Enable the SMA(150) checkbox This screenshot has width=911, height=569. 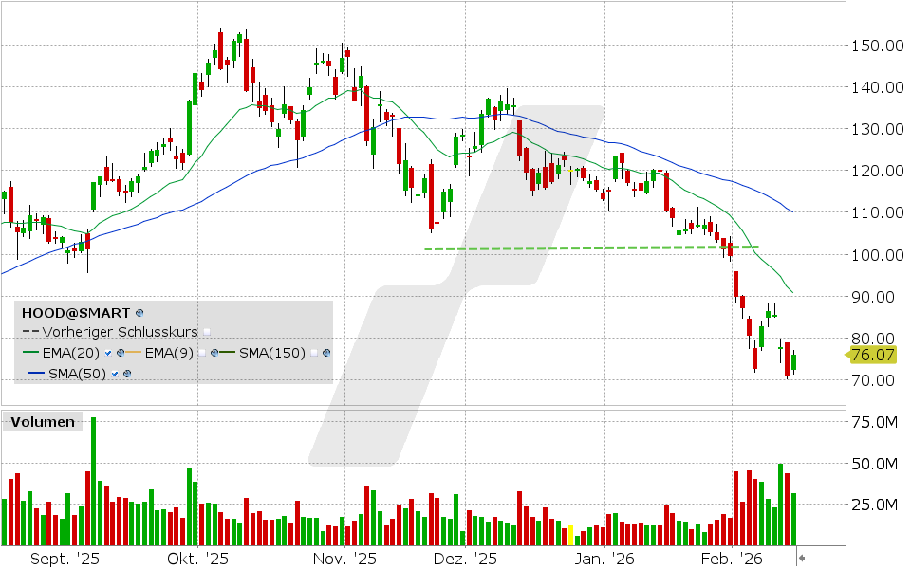tap(313, 353)
